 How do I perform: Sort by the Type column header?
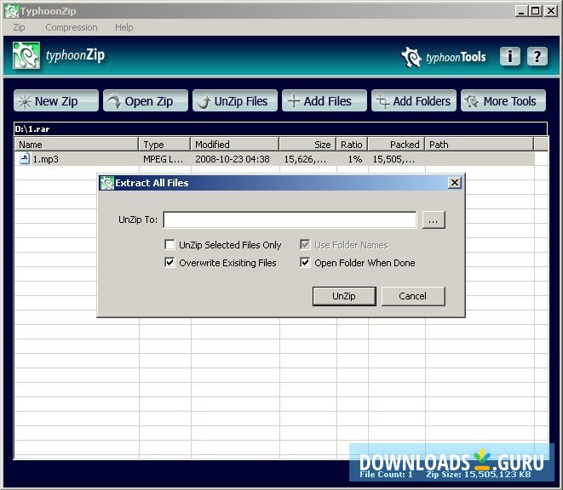(x=164, y=145)
